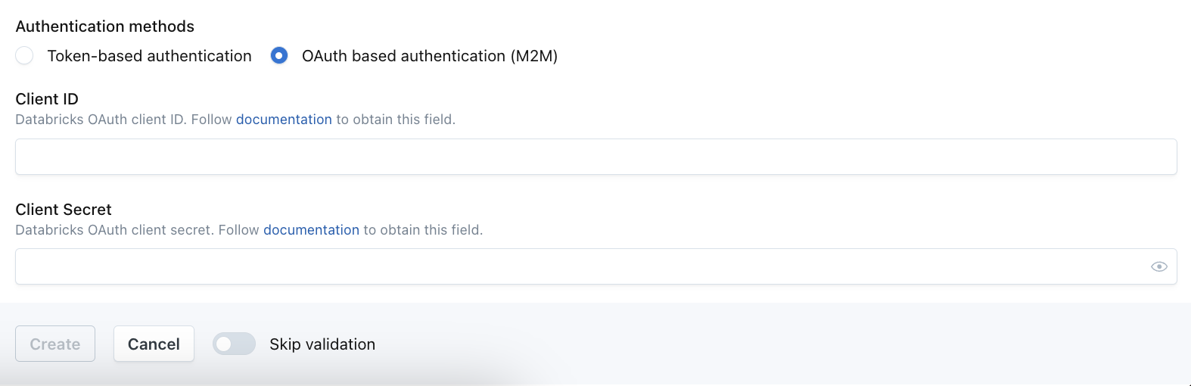Click the "Databricks OAuth client ID" description text

tap(100, 120)
